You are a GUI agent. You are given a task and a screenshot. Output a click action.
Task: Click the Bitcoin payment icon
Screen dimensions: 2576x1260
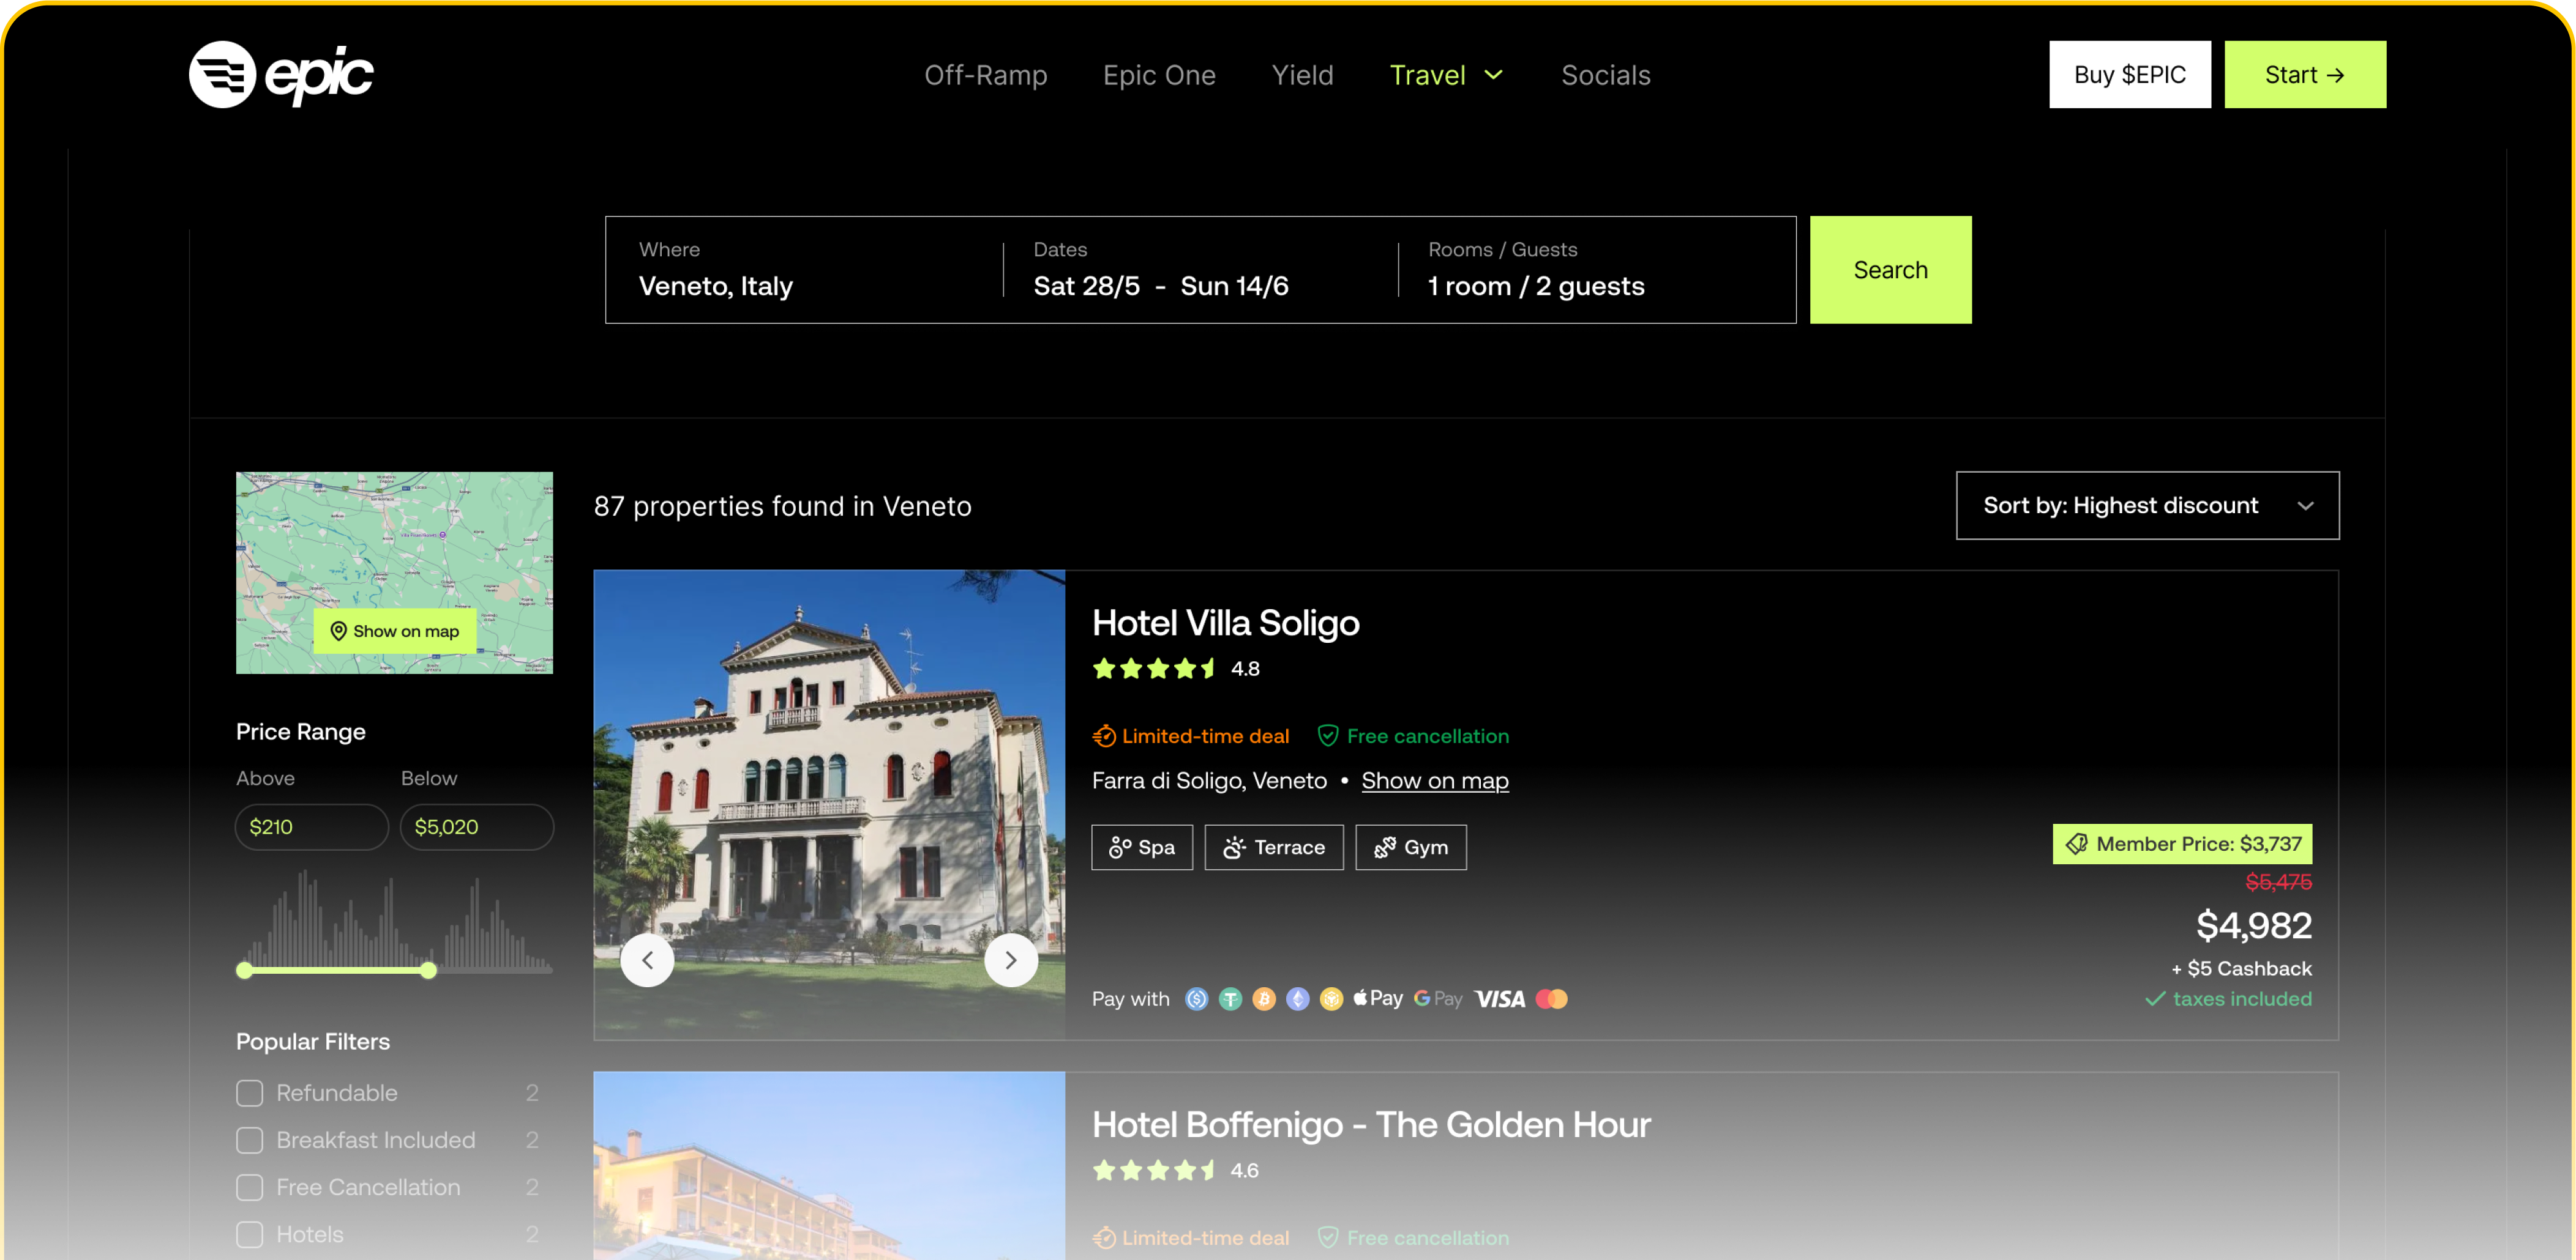[1264, 999]
